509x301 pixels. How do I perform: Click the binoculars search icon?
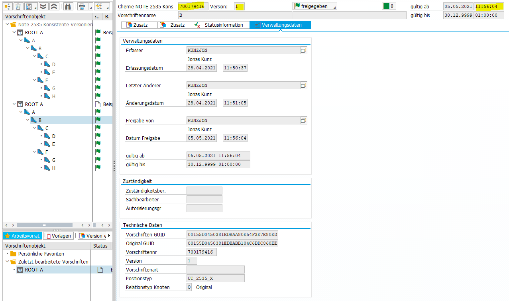point(68,6)
